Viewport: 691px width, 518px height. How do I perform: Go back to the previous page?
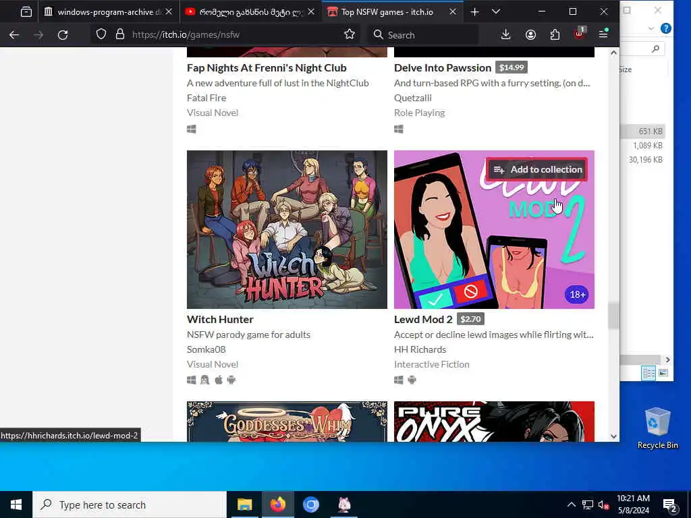pyautogui.click(x=14, y=35)
